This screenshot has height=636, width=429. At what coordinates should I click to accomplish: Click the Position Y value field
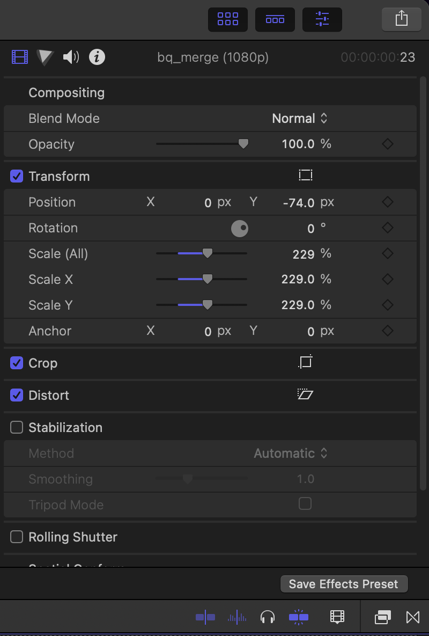299,202
